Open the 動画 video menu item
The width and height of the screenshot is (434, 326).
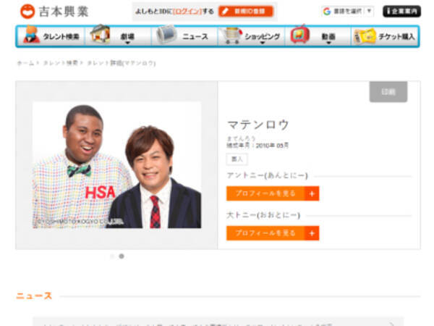click(318, 36)
